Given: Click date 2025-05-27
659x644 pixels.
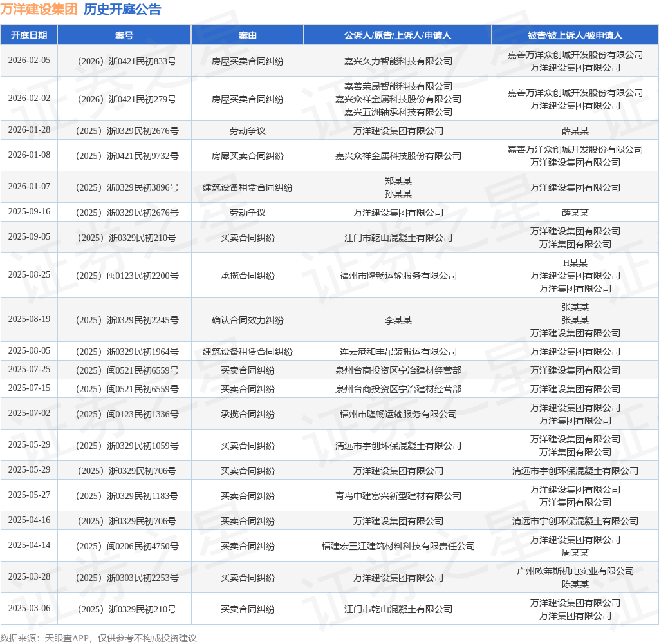Looking at the screenshot, I should [x=29, y=495].
